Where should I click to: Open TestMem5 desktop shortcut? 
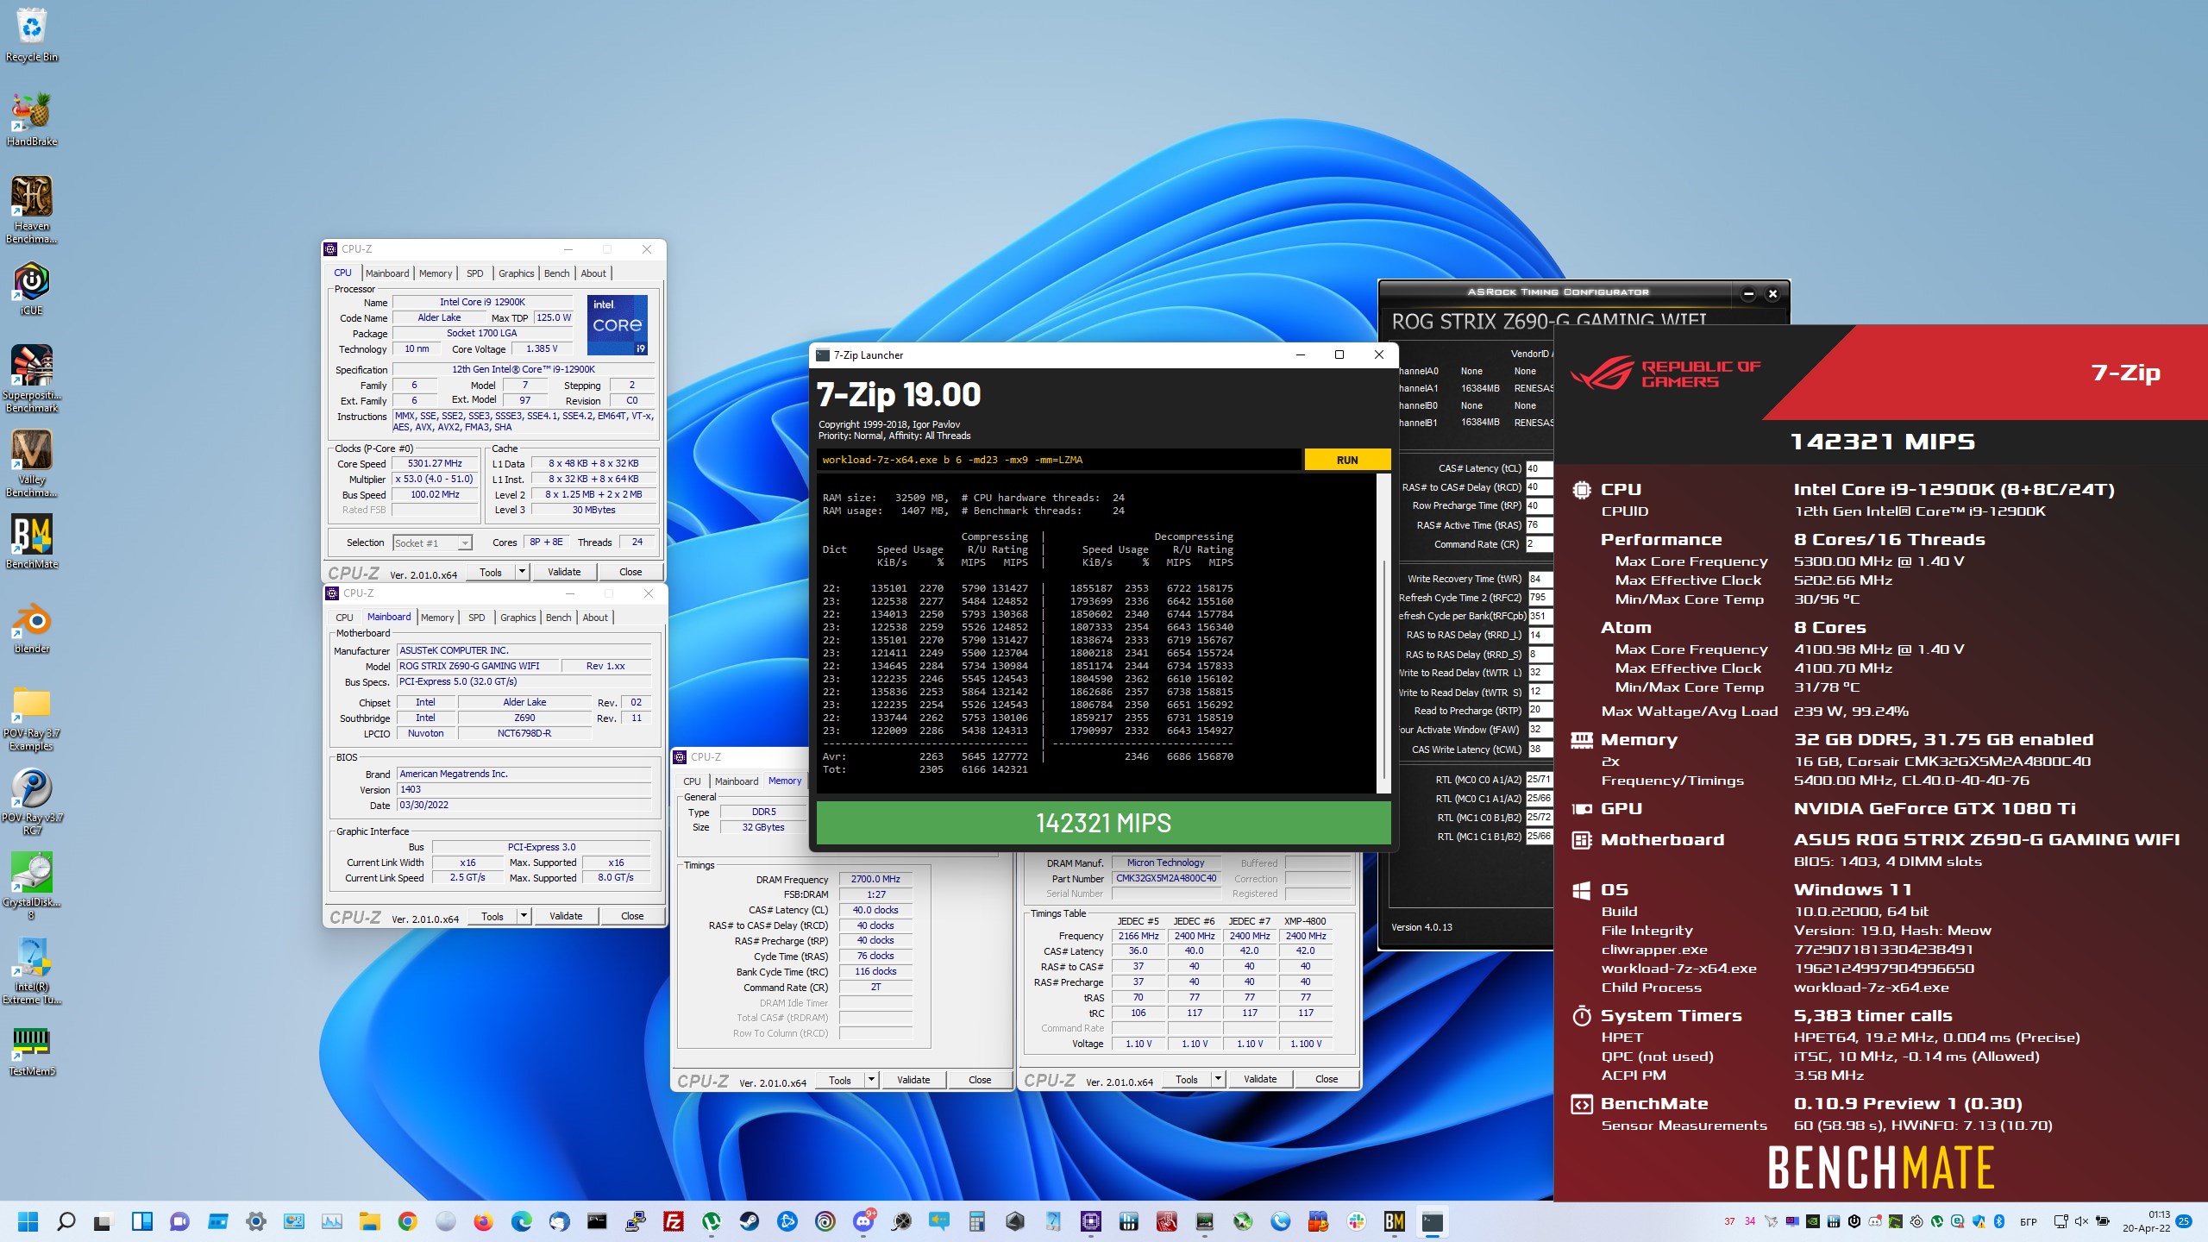[x=32, y=1050]
